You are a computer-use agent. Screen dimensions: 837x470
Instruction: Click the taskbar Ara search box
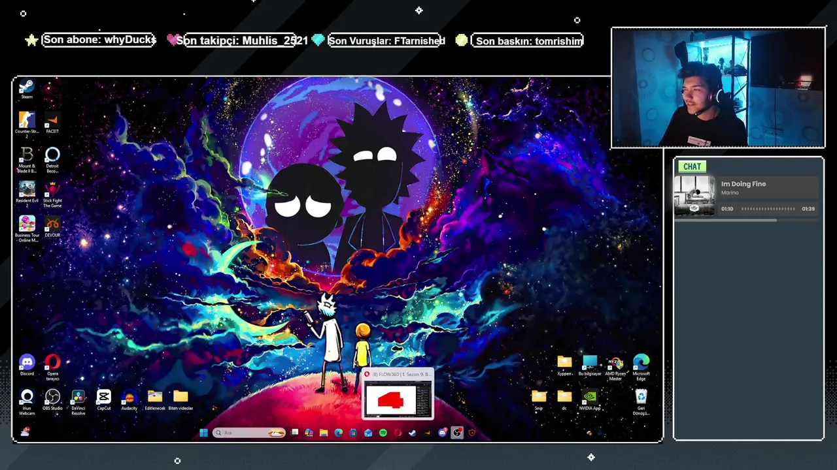(x=249, y=433)
